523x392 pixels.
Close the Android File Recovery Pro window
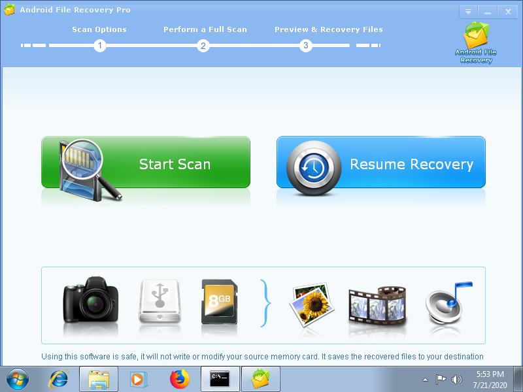click(508, 12)
